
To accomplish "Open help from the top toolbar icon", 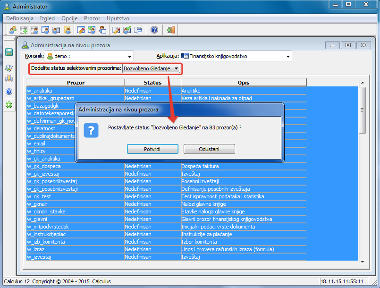I will [x=154, y=30].
